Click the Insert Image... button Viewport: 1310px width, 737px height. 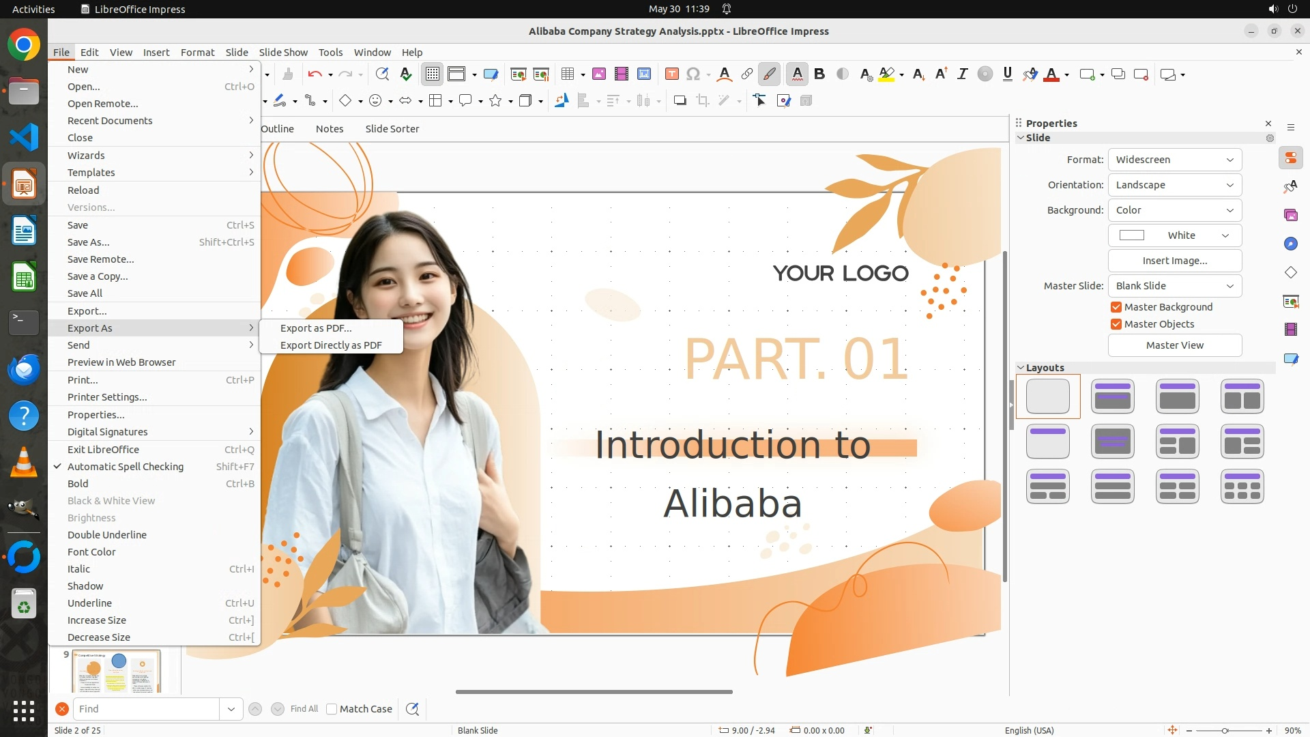pos(1174,261)
